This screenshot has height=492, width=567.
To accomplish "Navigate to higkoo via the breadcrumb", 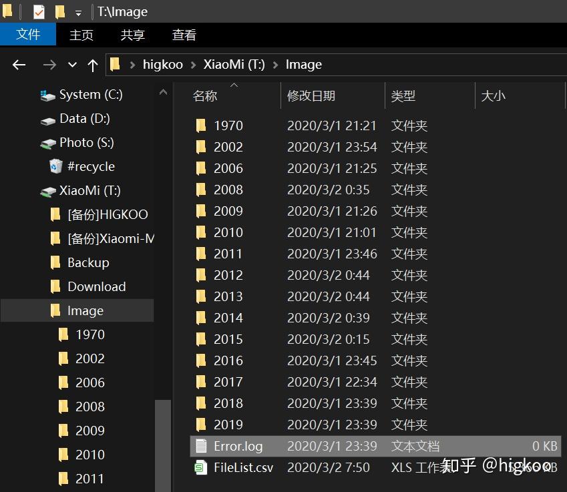I will point(163,64).
